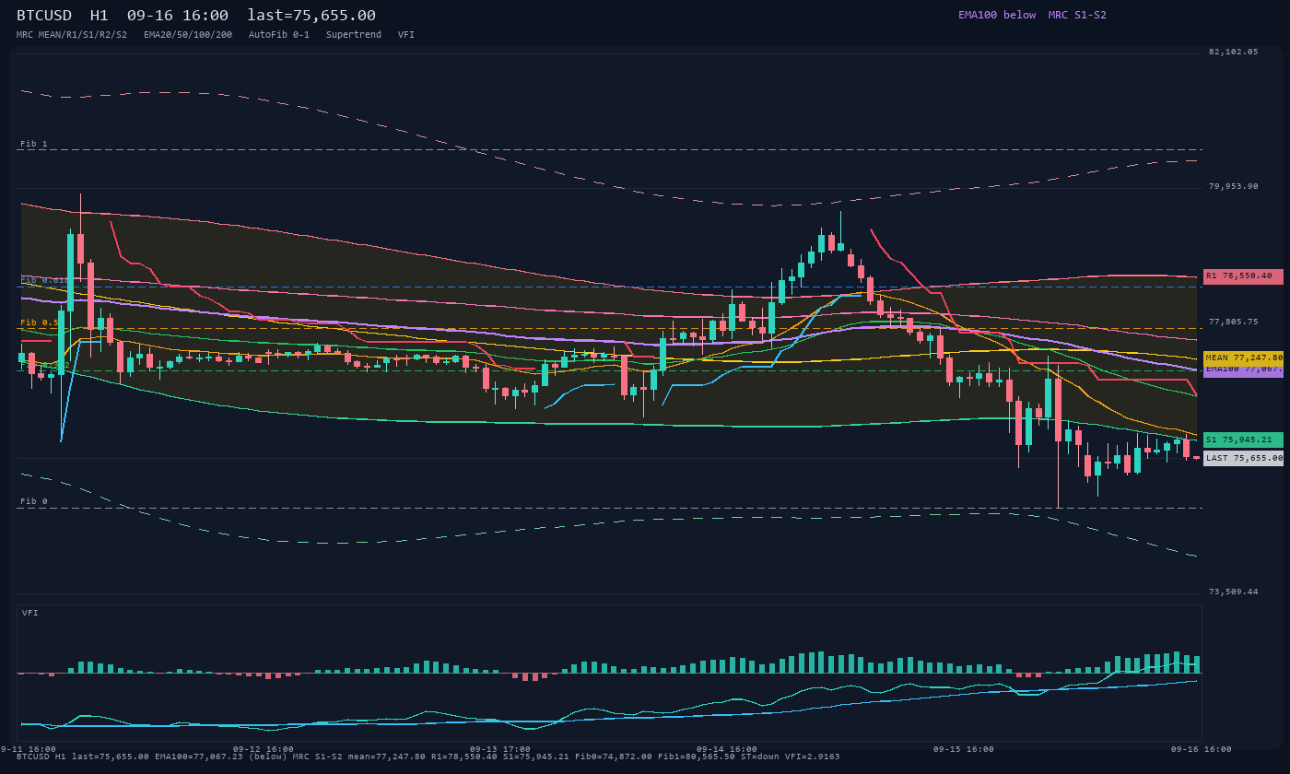Click the 73,509.44 price axis value
1290x774 pixels.
click(x=1233, y=592)
